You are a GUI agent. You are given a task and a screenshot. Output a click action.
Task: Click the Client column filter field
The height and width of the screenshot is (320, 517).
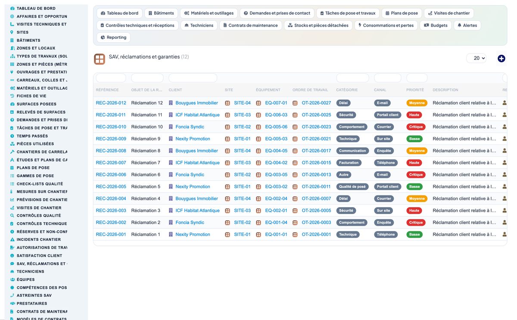tap(193, 78)
